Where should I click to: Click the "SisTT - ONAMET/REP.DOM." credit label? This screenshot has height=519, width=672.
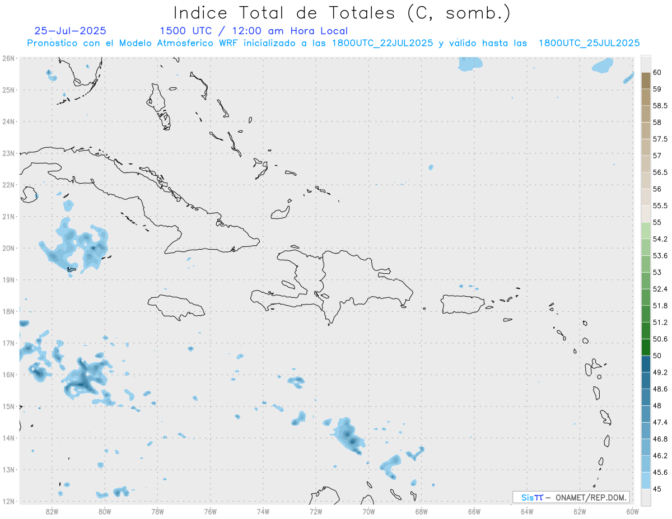pyautogui.click(x=571, y=497)
